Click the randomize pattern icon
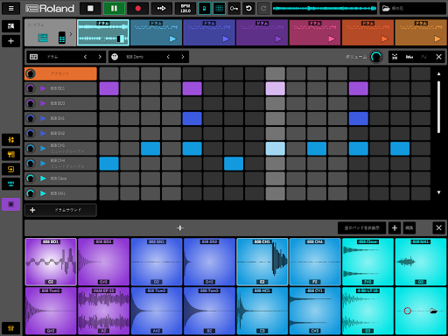This screenshot has width=448, height=336. tap(395, 57)
